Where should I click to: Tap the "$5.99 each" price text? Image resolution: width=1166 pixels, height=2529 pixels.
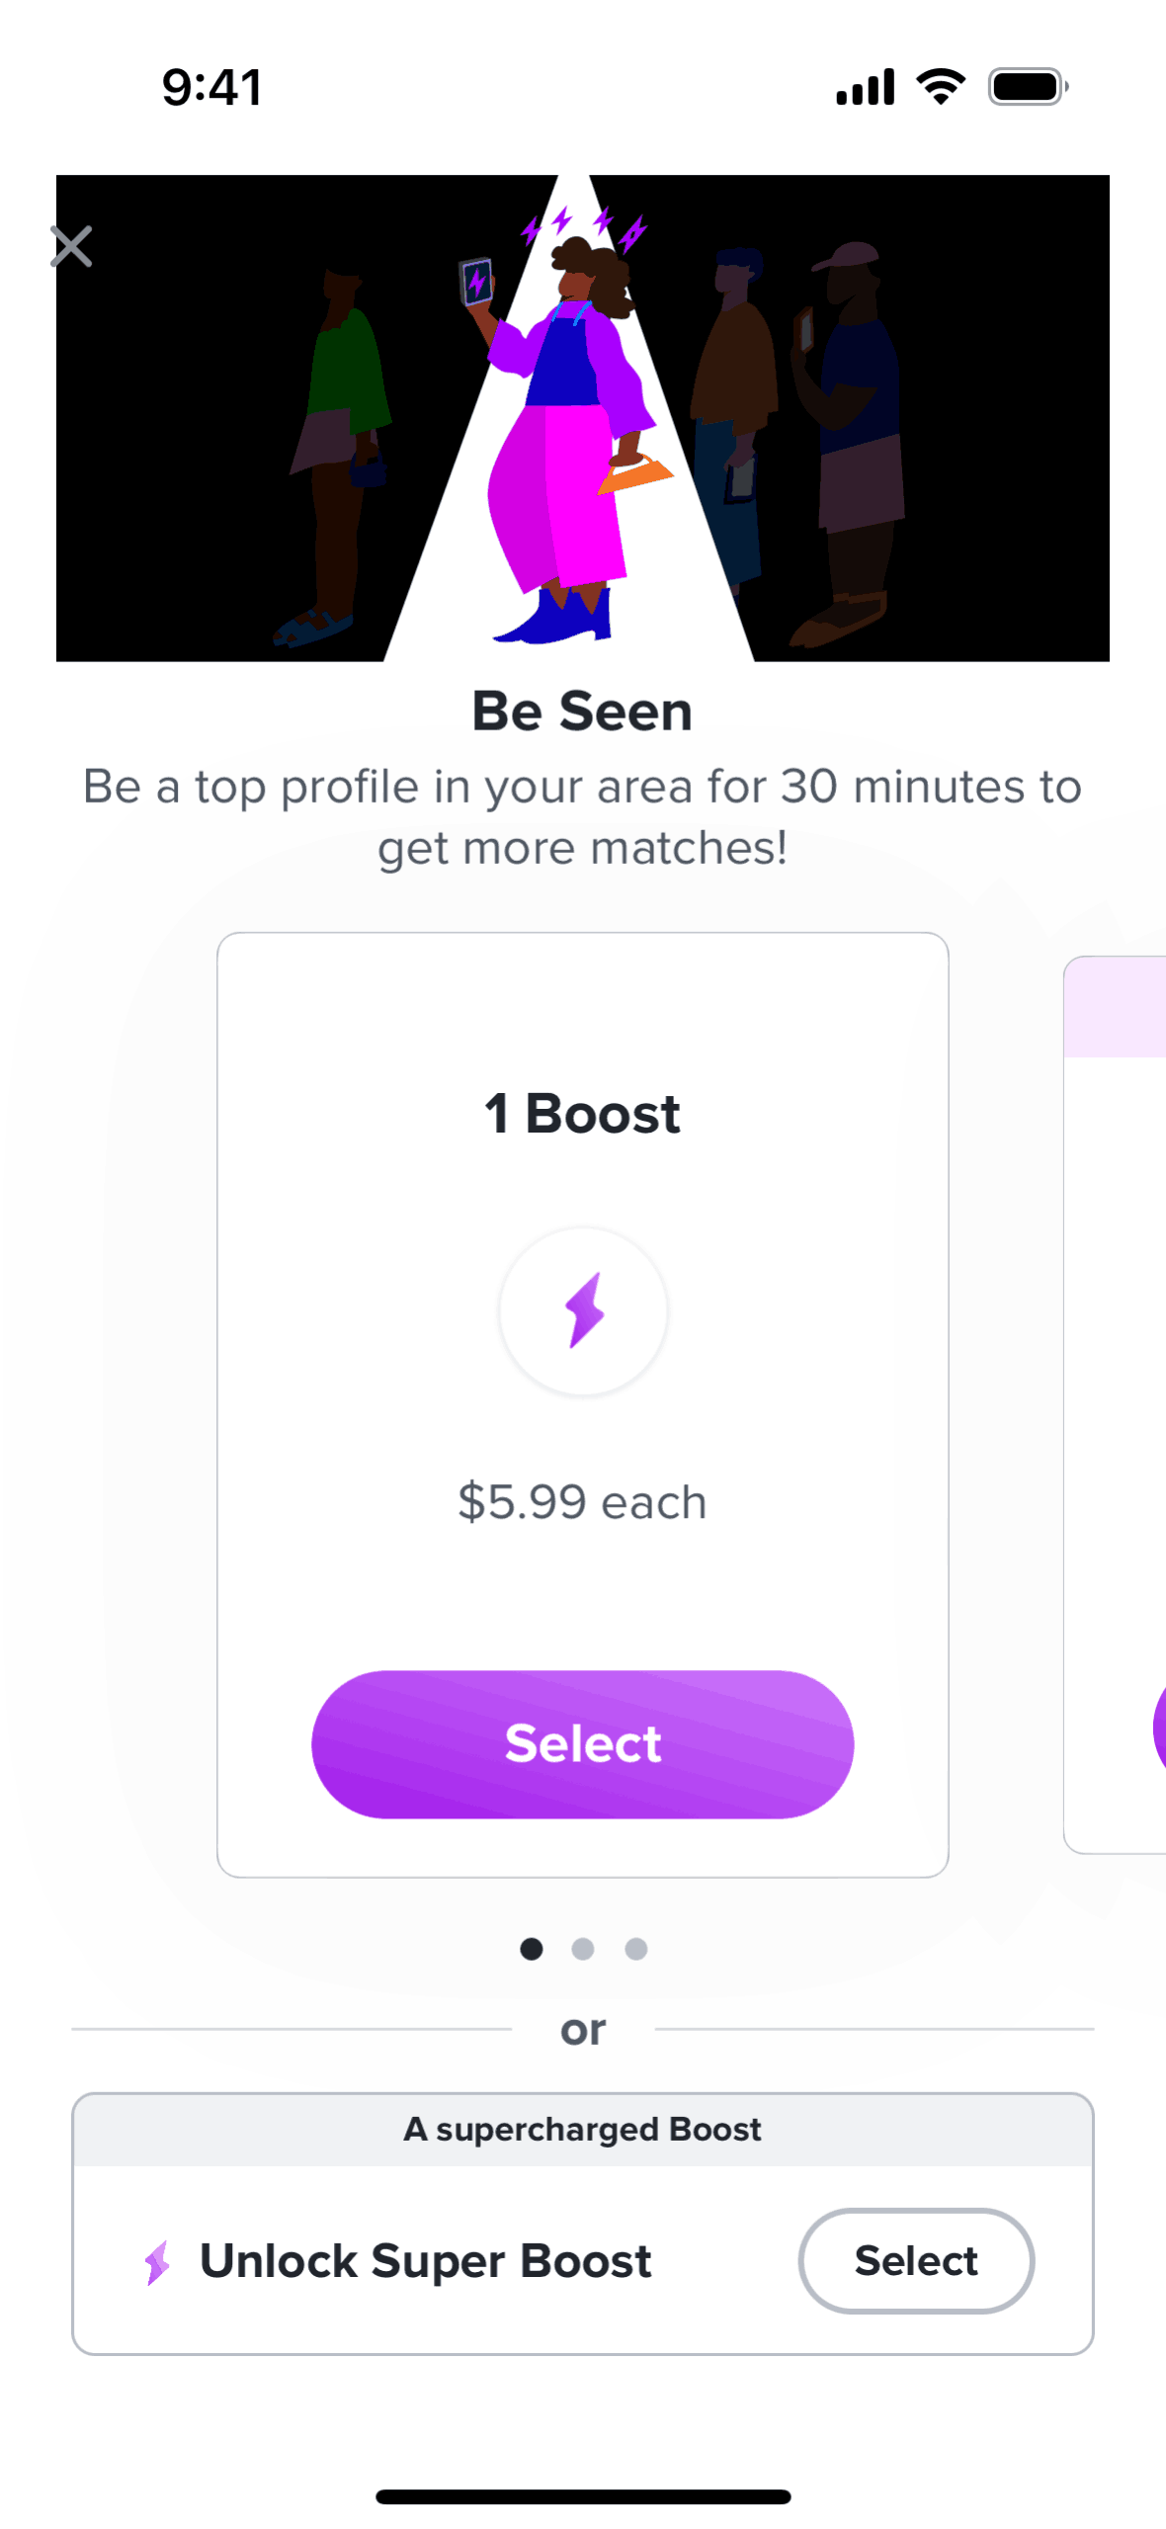(583, 1502)
